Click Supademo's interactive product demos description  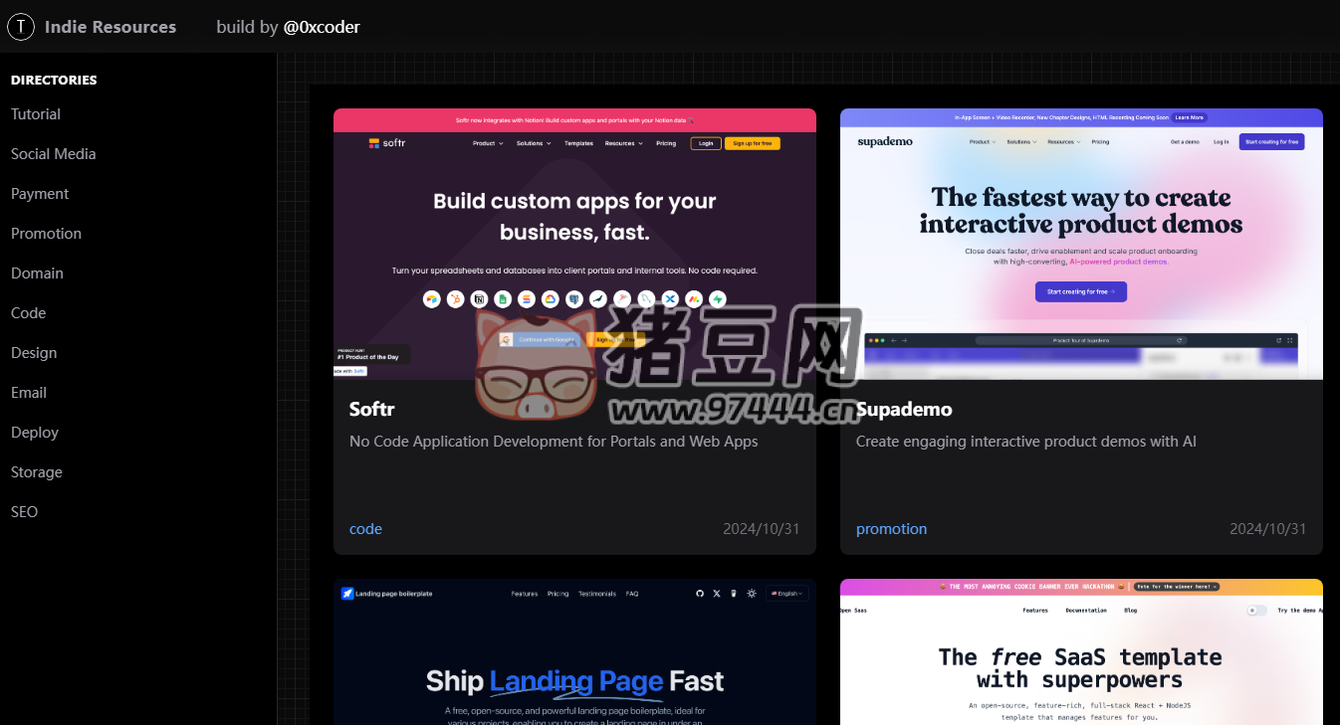(x=1026, y=442)
